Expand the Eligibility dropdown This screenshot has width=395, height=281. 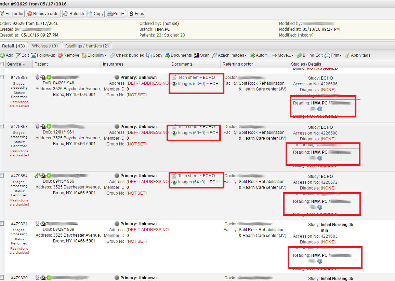coord(94,55)
